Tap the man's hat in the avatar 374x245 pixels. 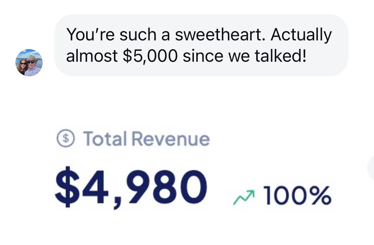33,58
